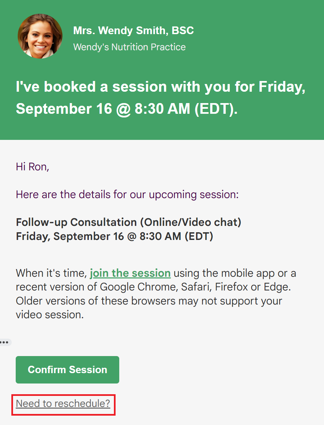Open the 'Need to reschedule?' link
Image resolution: width=324 pixels, height=425 pixels.
click(x=63, y=404)
